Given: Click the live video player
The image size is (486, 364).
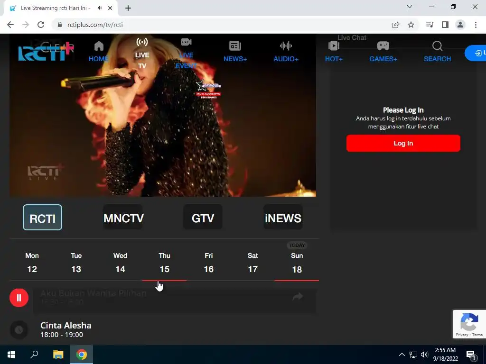Looking at the screenshot, I should [x=163, y=115].
